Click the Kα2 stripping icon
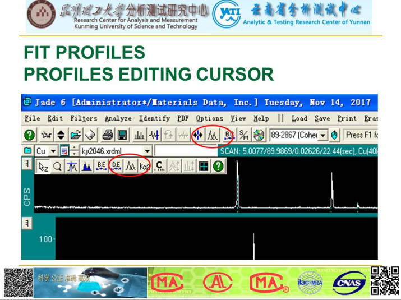Screen dimensions: 401x300 [145, 166]
